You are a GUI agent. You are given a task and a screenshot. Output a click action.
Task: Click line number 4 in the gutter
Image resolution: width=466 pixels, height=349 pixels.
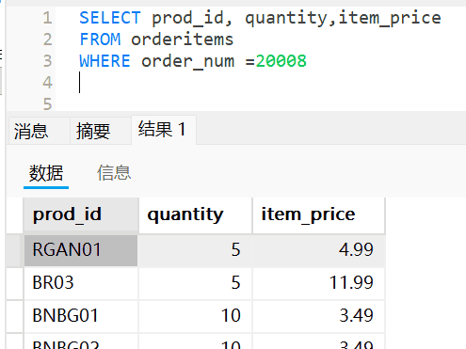(x=47, y=83)
